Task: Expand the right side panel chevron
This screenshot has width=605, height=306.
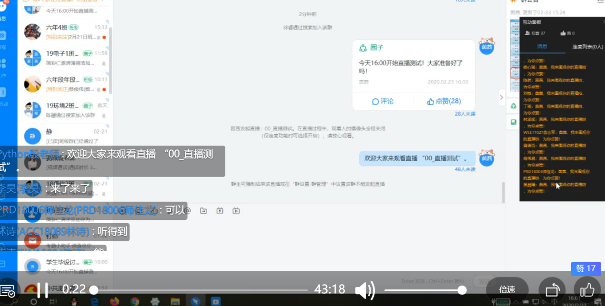Action: click(x=501, y=98)
